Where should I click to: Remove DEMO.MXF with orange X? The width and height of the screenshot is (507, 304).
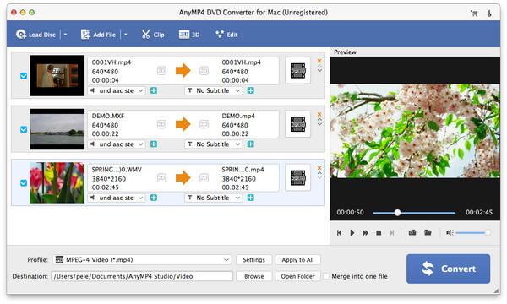[x=319, y=114]
